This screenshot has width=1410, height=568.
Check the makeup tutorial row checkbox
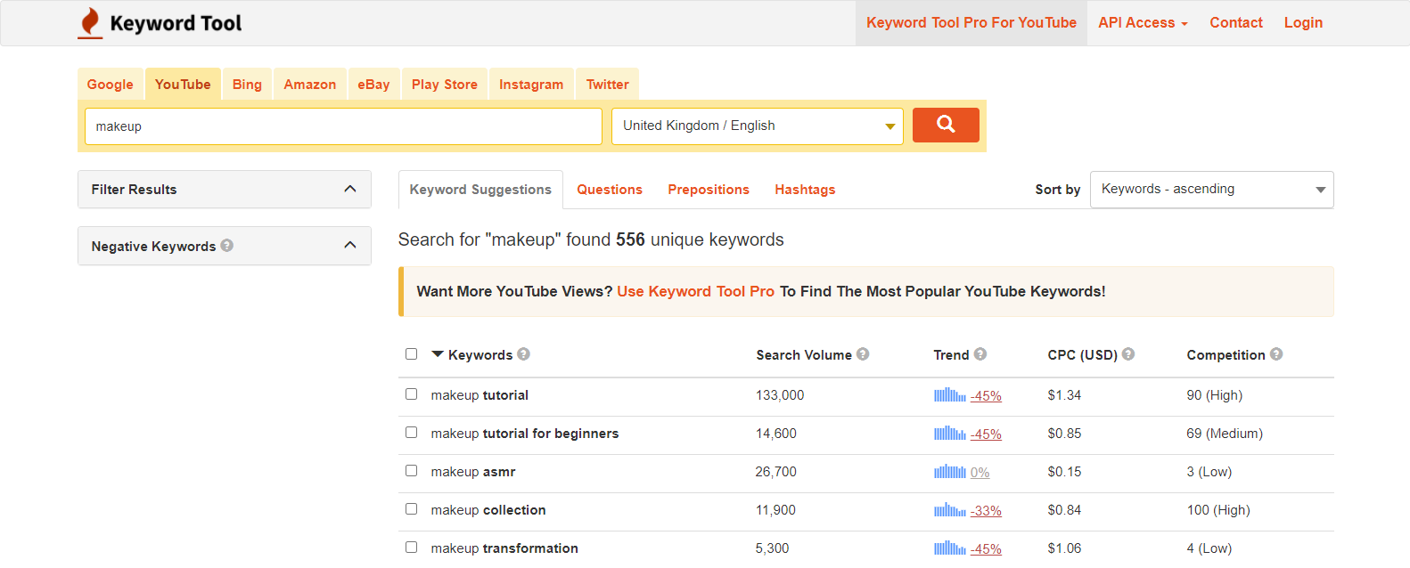tap(411, 394)
